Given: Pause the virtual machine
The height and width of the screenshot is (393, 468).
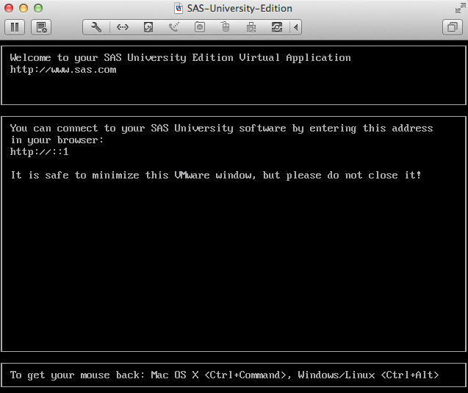Looking at the screenshot, I should [15, 27].
